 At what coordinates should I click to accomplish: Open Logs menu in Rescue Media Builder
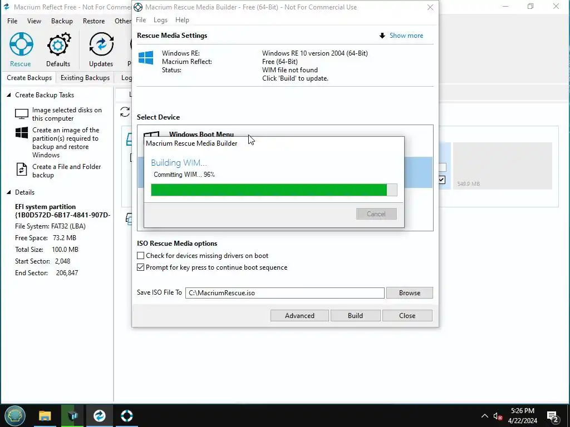(x=160, y=20)
